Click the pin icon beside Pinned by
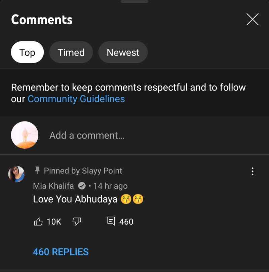Image resolution: width=269 pixels, height=272 pixels. point(38,170)
